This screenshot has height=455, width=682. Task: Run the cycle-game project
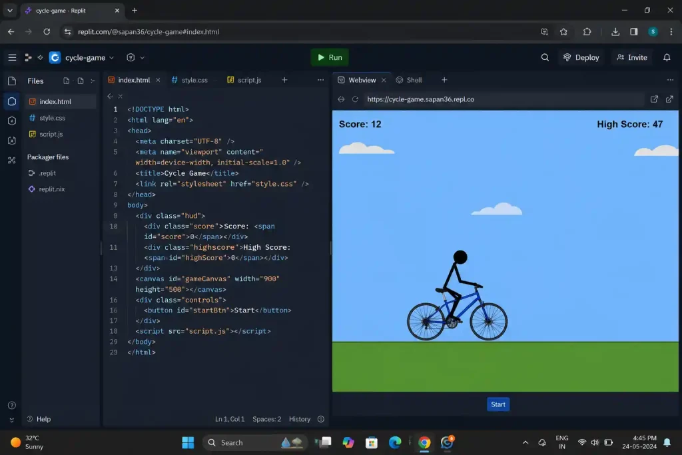click(x=330, y=57)
